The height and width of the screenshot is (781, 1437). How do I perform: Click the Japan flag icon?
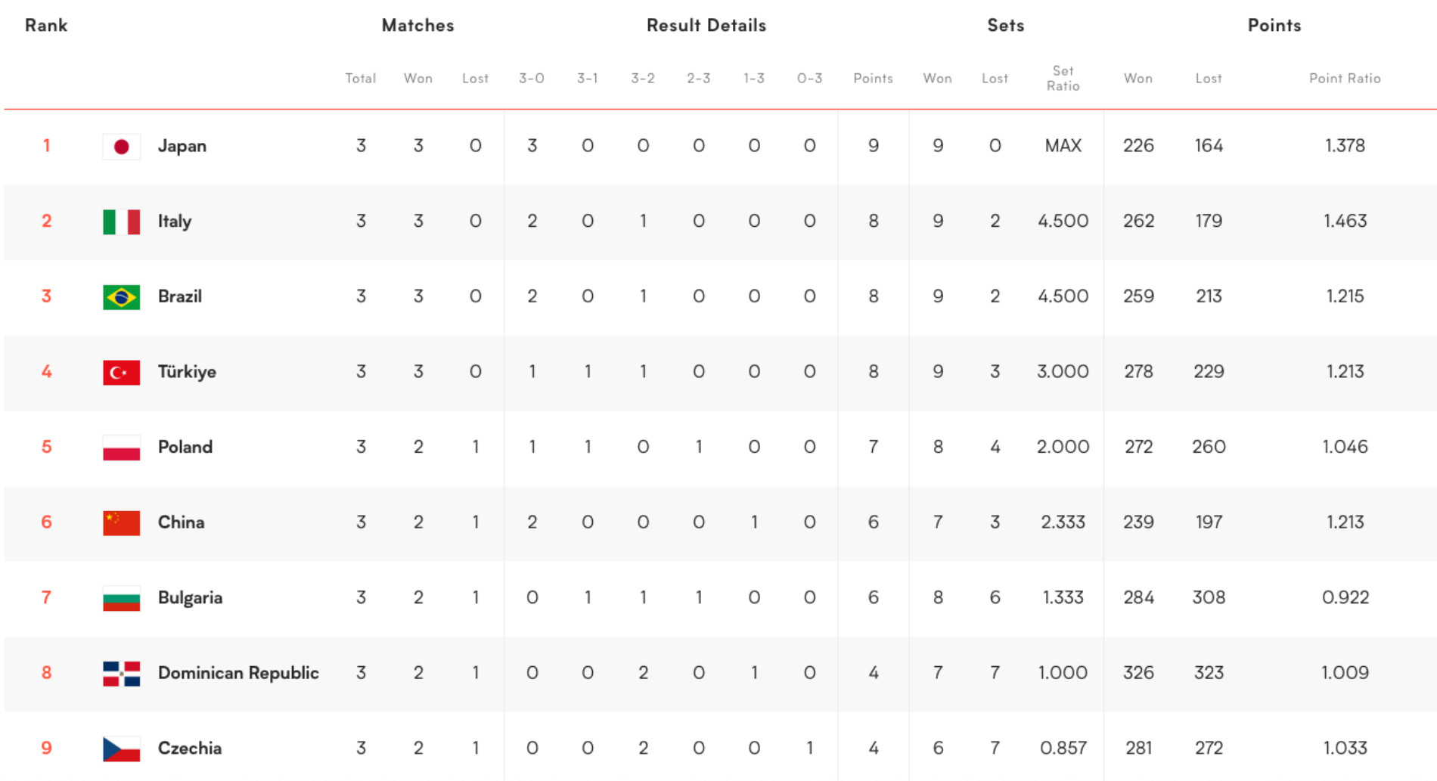coord(121,147)
